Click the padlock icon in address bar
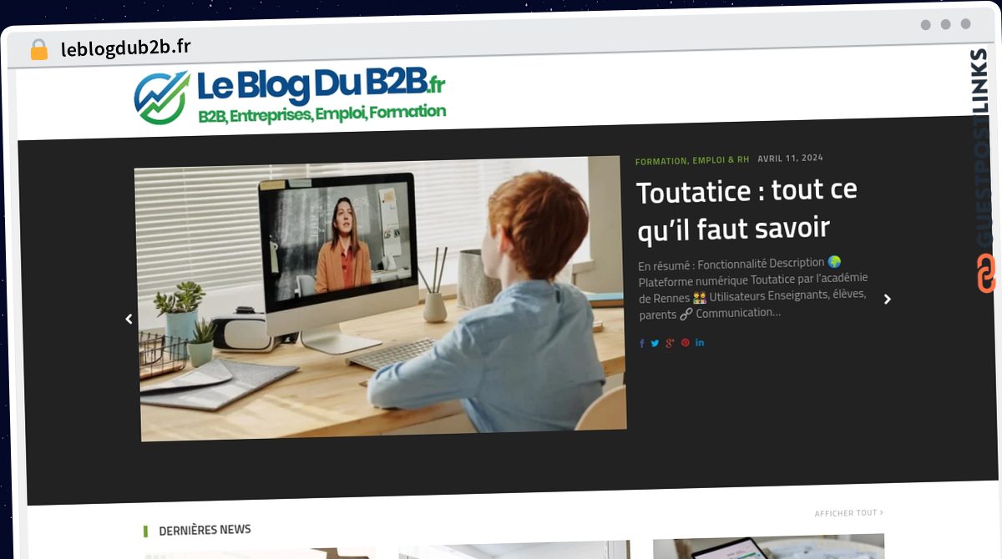Screen dimensions: 1002x559 pyautogui.click(x=39, y=50)
